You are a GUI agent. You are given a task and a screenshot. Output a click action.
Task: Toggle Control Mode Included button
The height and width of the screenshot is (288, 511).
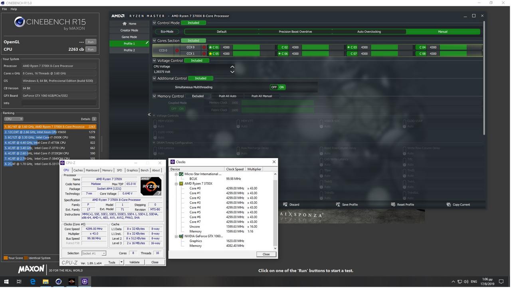193,23
